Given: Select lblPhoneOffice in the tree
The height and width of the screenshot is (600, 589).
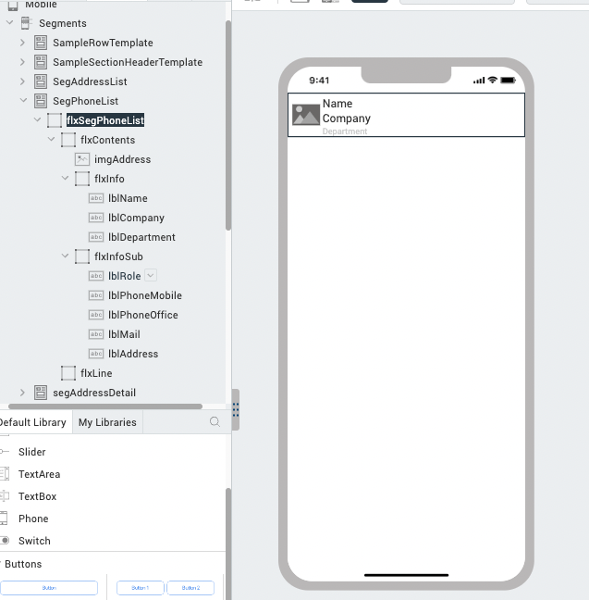Looking at the screenshot, I should pos(143,315).
